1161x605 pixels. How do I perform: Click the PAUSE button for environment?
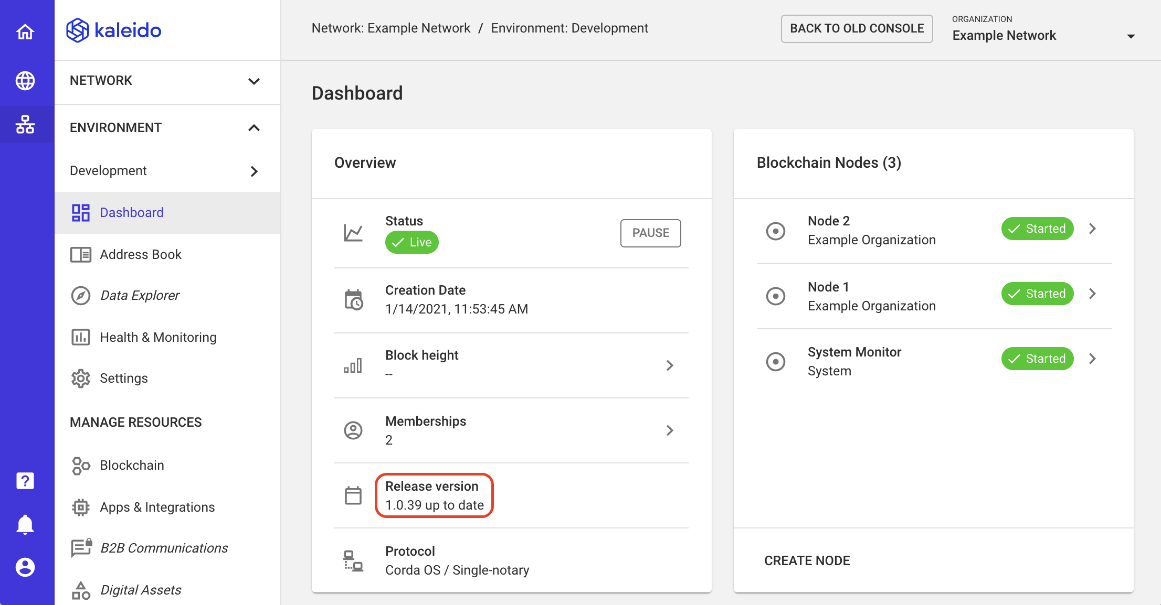coord(651,232)
